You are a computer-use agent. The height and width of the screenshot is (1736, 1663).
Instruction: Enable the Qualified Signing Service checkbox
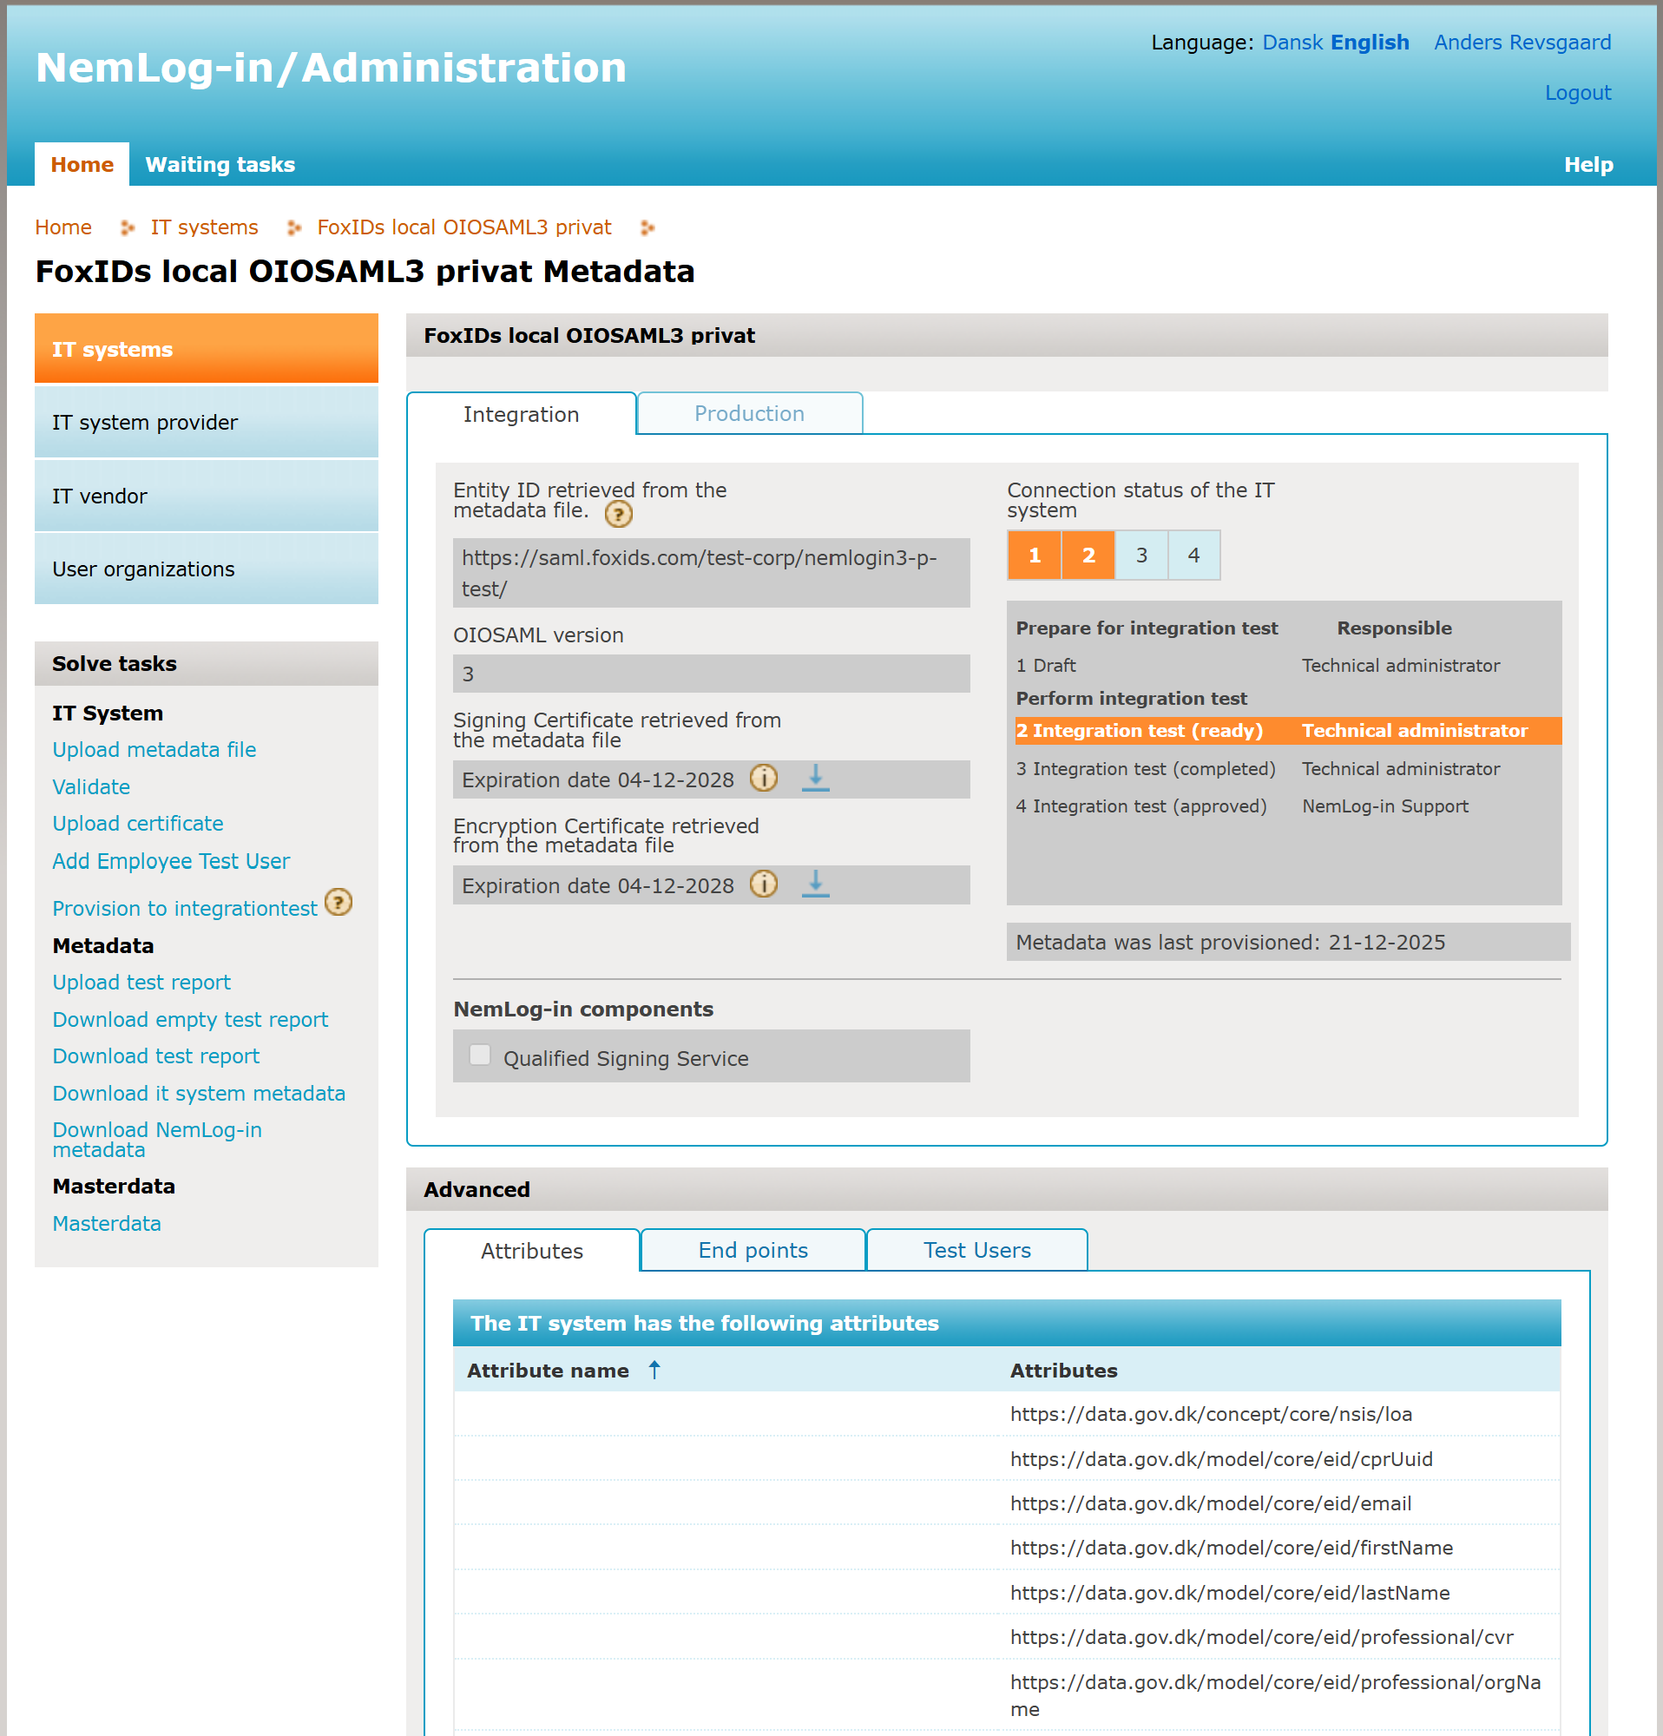point(479,1055)
